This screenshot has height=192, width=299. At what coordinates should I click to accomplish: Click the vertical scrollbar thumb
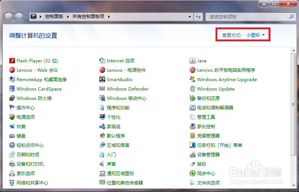pos(293,104)
